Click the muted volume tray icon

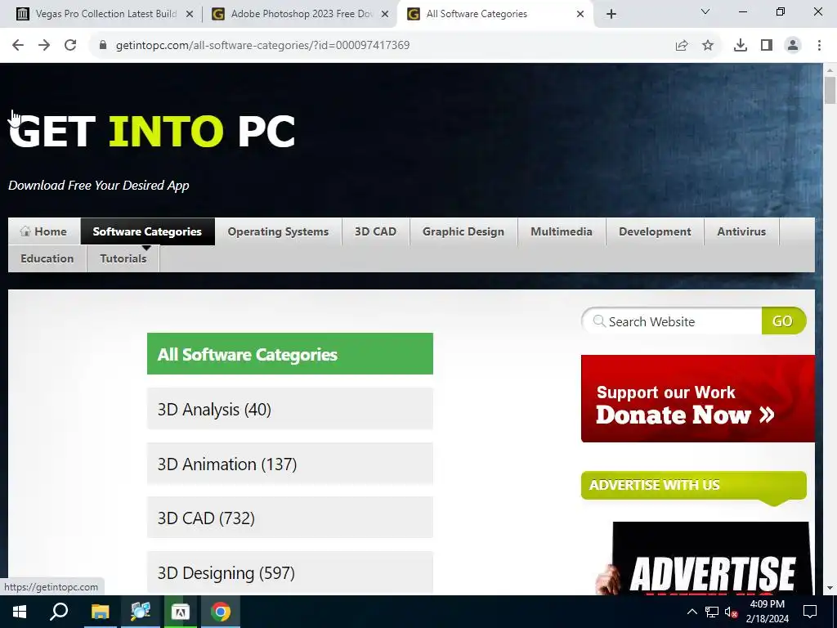[x=731, y=612]
